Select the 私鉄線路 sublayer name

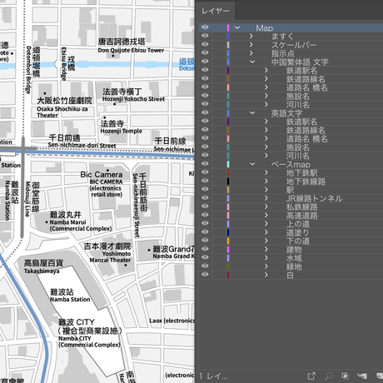tap(302, 206)
